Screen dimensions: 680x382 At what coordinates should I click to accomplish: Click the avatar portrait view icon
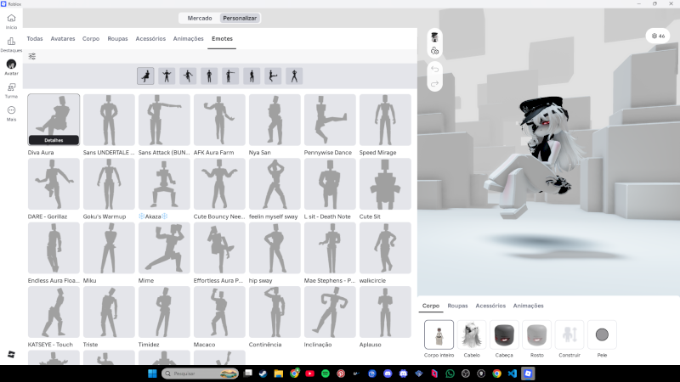(x=434, y=37)
